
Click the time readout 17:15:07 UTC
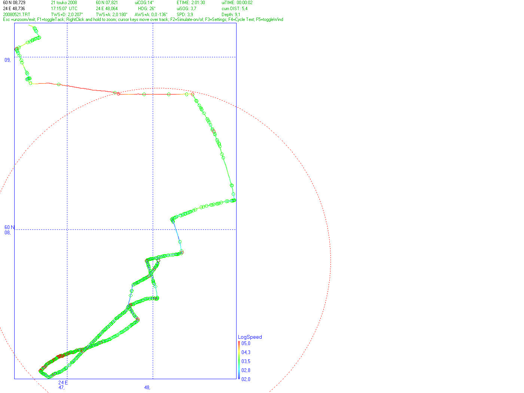(x=64, y=9)
